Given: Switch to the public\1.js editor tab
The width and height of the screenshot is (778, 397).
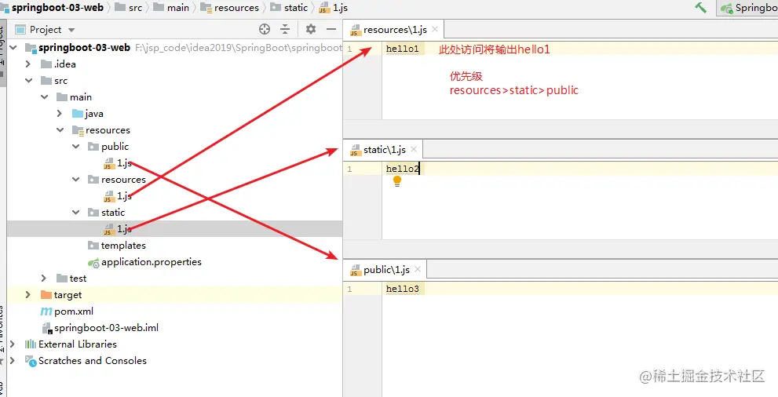Looking at the screenshot, I should tap(386, 270).
